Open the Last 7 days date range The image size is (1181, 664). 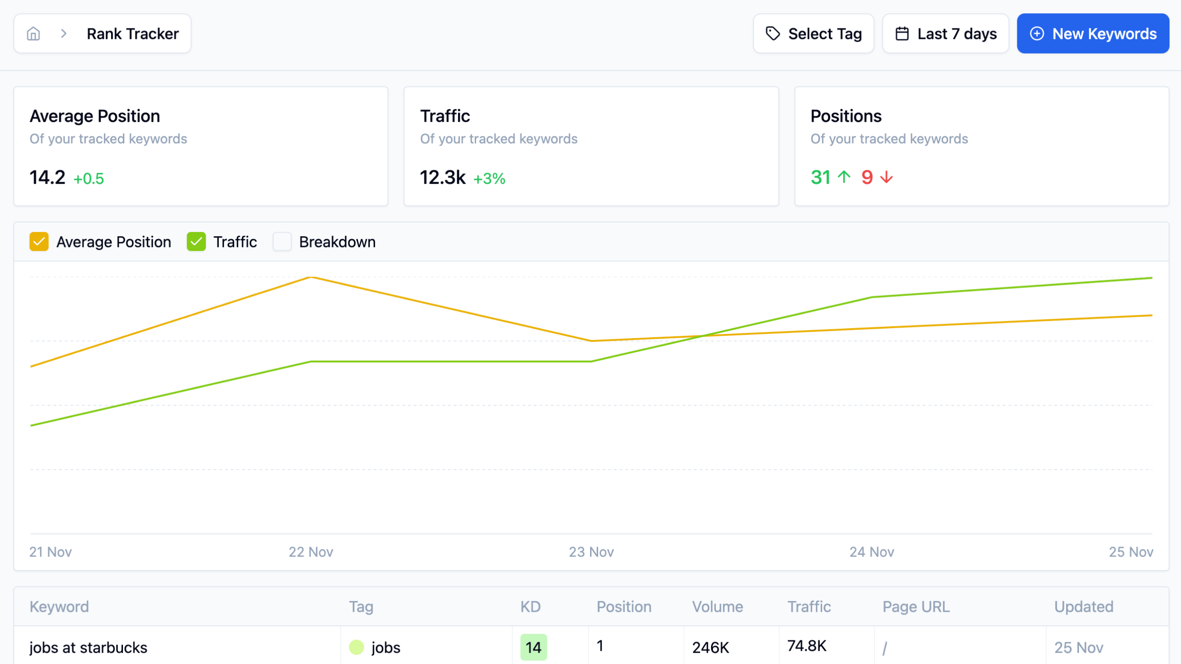pos(946,34)
